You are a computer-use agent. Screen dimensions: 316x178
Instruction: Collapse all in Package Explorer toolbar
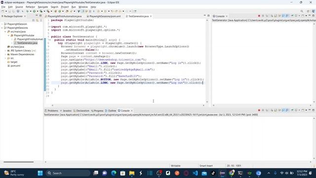point(34,20)
